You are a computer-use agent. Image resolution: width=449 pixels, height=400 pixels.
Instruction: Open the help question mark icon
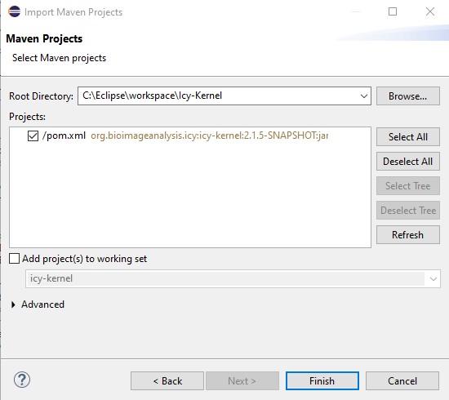(x=22, y=380)
